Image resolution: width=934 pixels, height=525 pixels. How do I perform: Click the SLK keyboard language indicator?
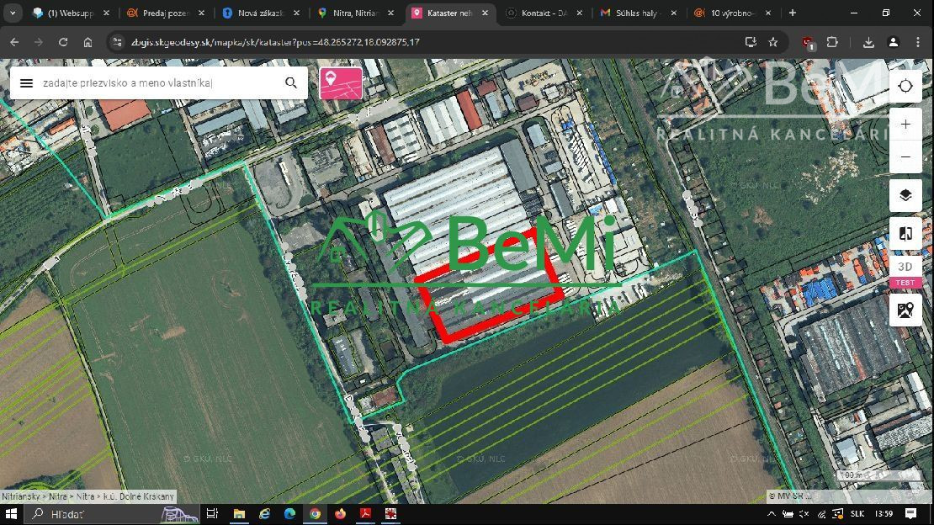tap(857, 514)
